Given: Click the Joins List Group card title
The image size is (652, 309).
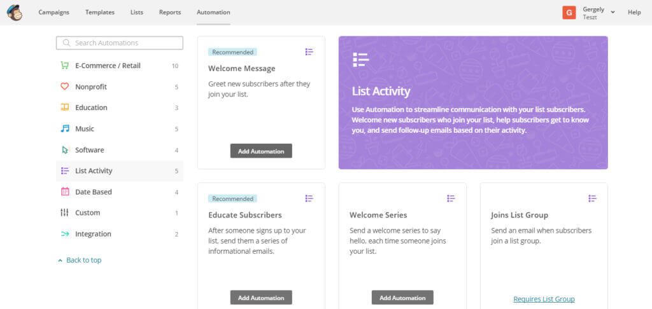Looking at the screenshot, I should tap(520, 215).
